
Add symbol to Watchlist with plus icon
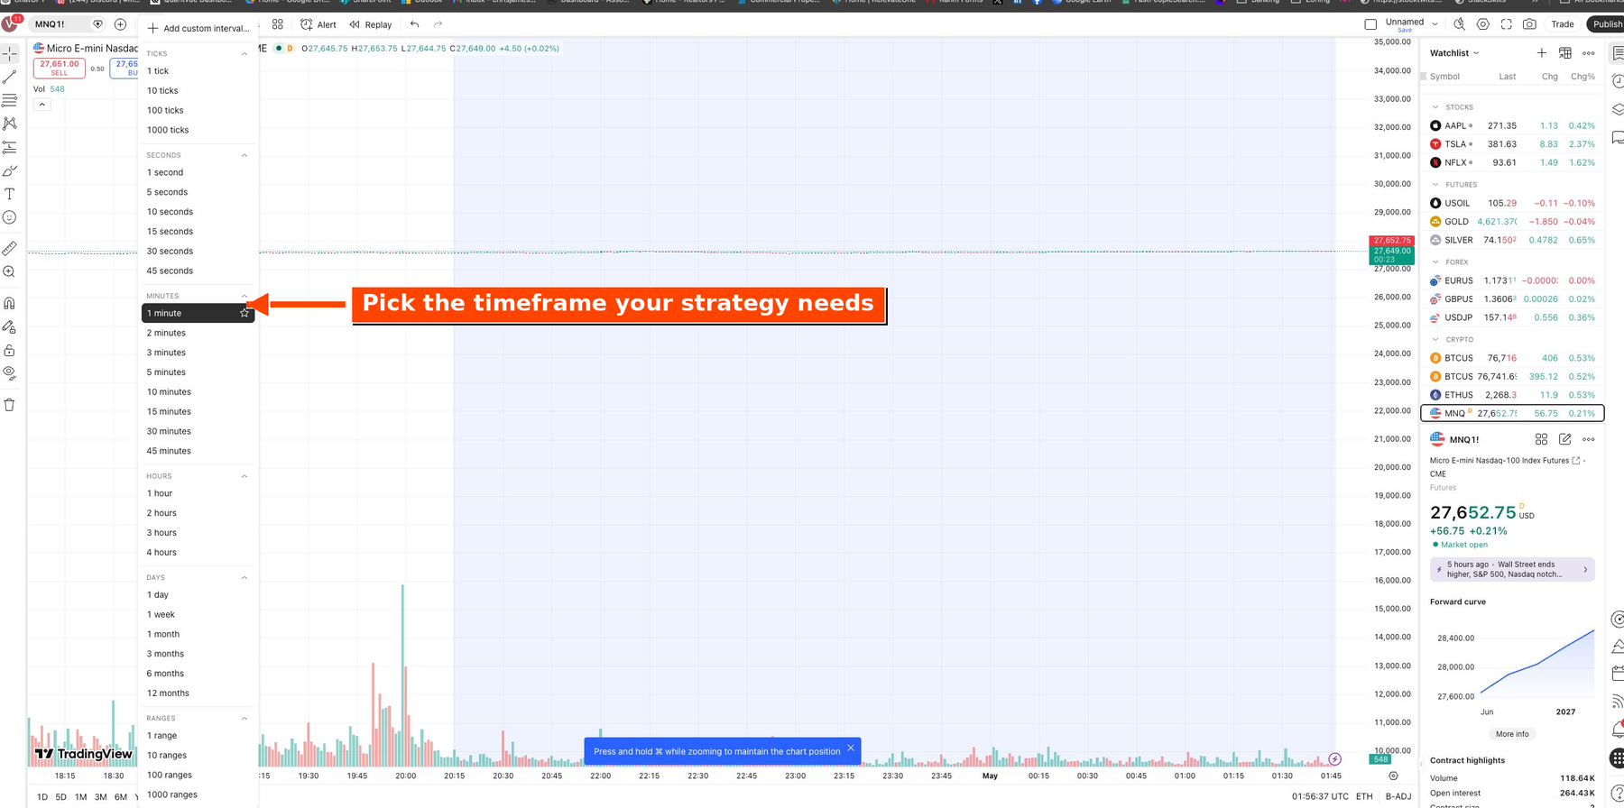(x=1542, y=53)
